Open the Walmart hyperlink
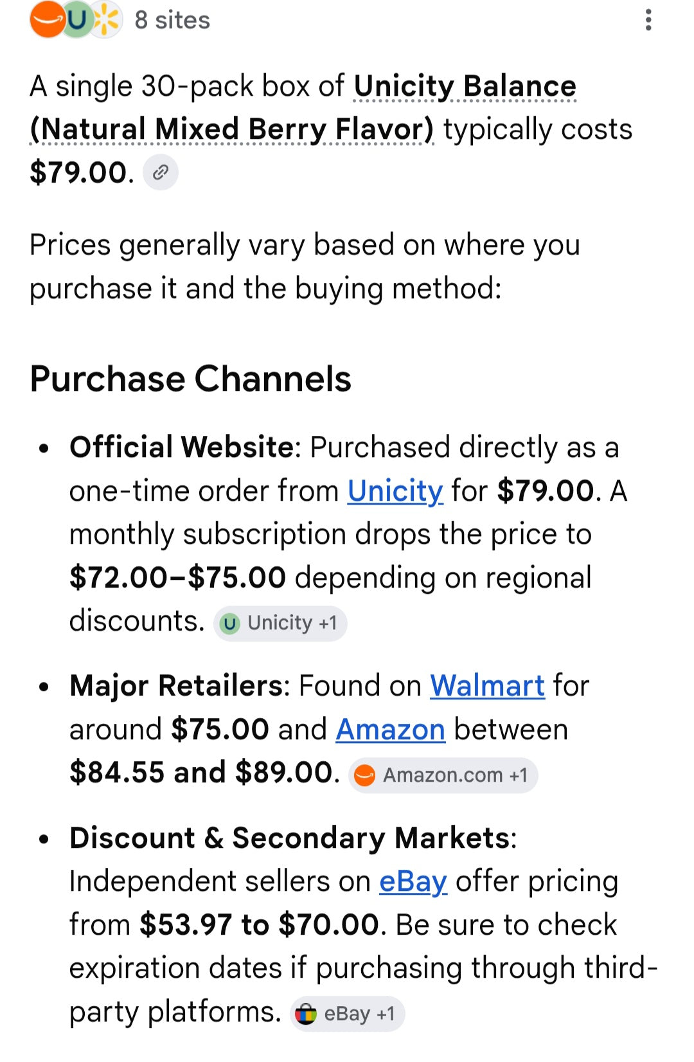Viewport: 694px width, 1062px height. click(x=488, y=686)
